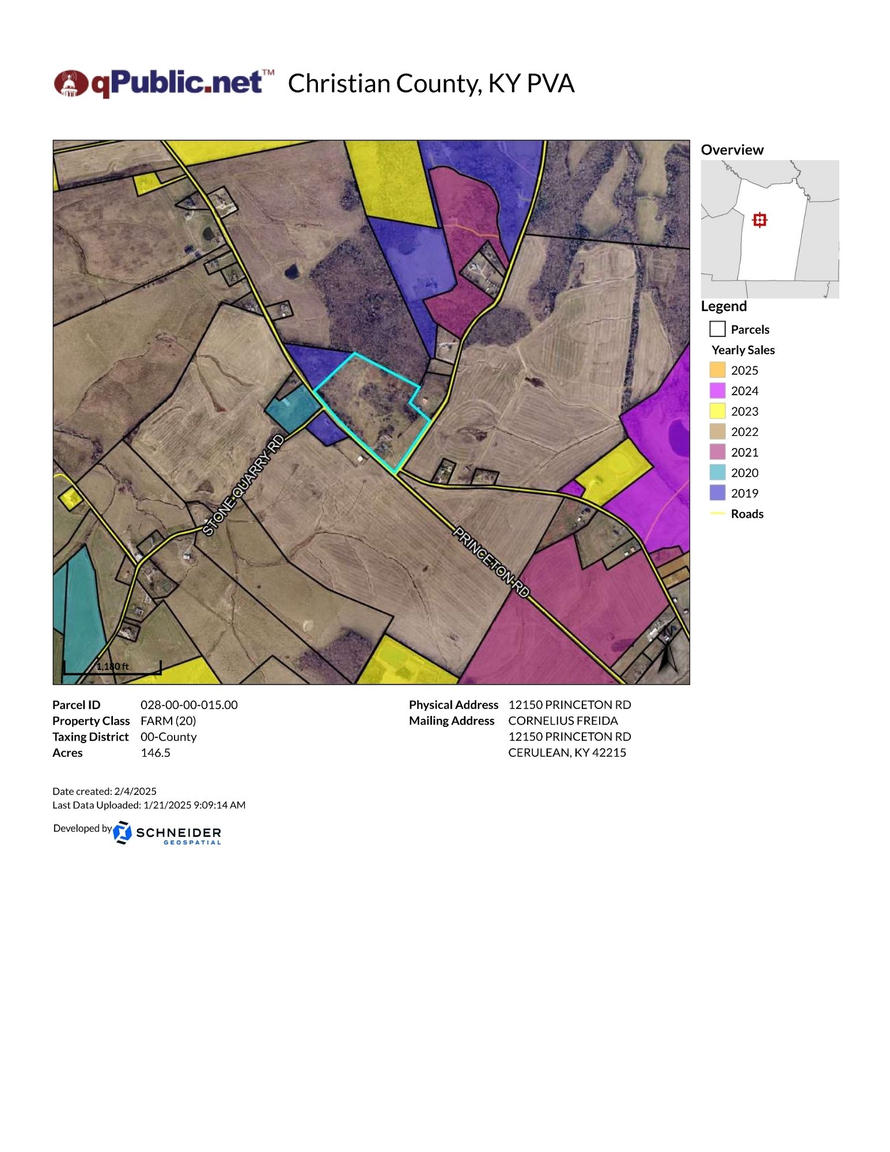Click the red crosshair marker in Overview
Viewport: 890px width, 1152px height.
point(760,220)
